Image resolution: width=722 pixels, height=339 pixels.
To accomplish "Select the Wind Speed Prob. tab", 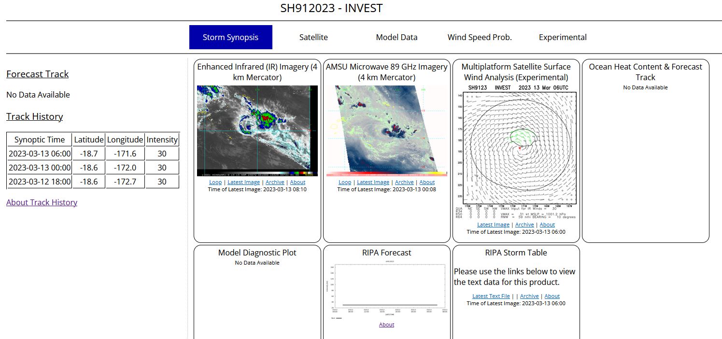I will pyautogui.click(x=480, y=37).
